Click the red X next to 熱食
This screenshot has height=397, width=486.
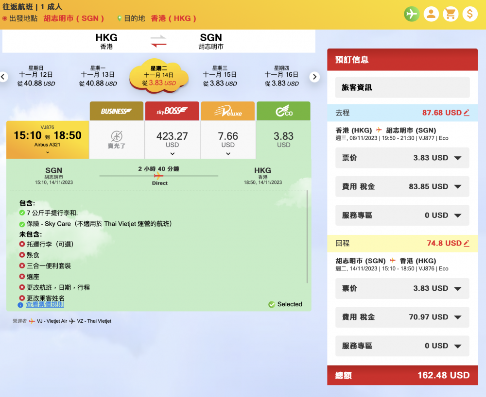tap(22, 255)
